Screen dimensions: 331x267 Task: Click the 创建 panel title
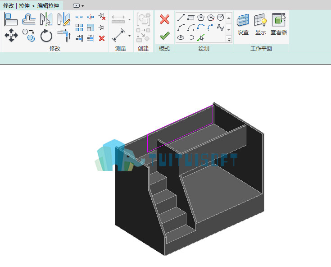point(143,48)
